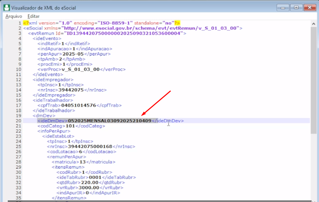This screenshot has height=202, width=319.
Task: Click the highlighted ideDmDev value 052025MENSAL
Action: click(110, 121)
